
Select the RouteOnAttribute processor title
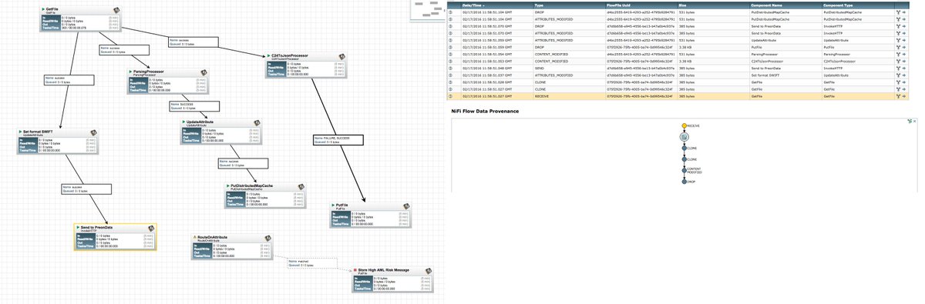213,238
